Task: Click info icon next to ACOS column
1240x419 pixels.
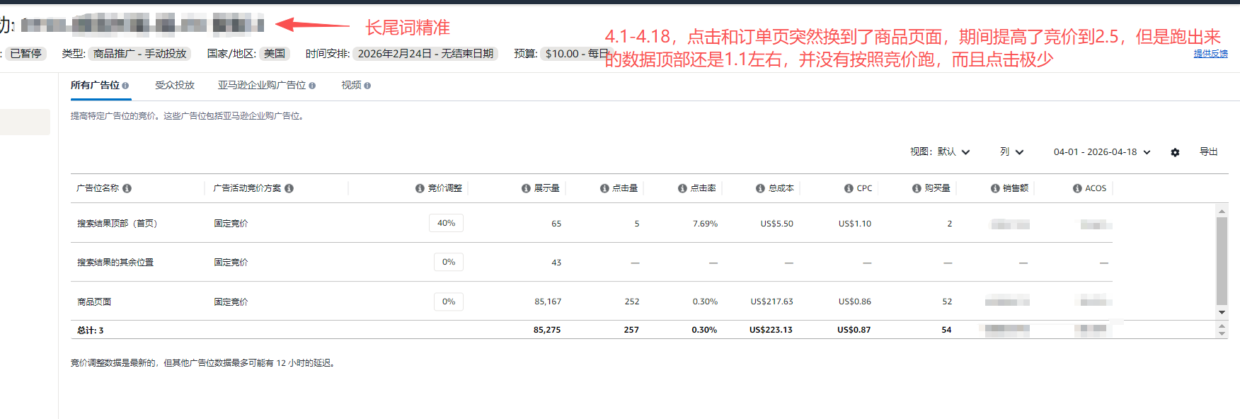Action: click(1077, 188)
